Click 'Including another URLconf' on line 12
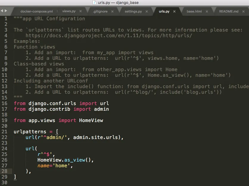 point(51,81)
